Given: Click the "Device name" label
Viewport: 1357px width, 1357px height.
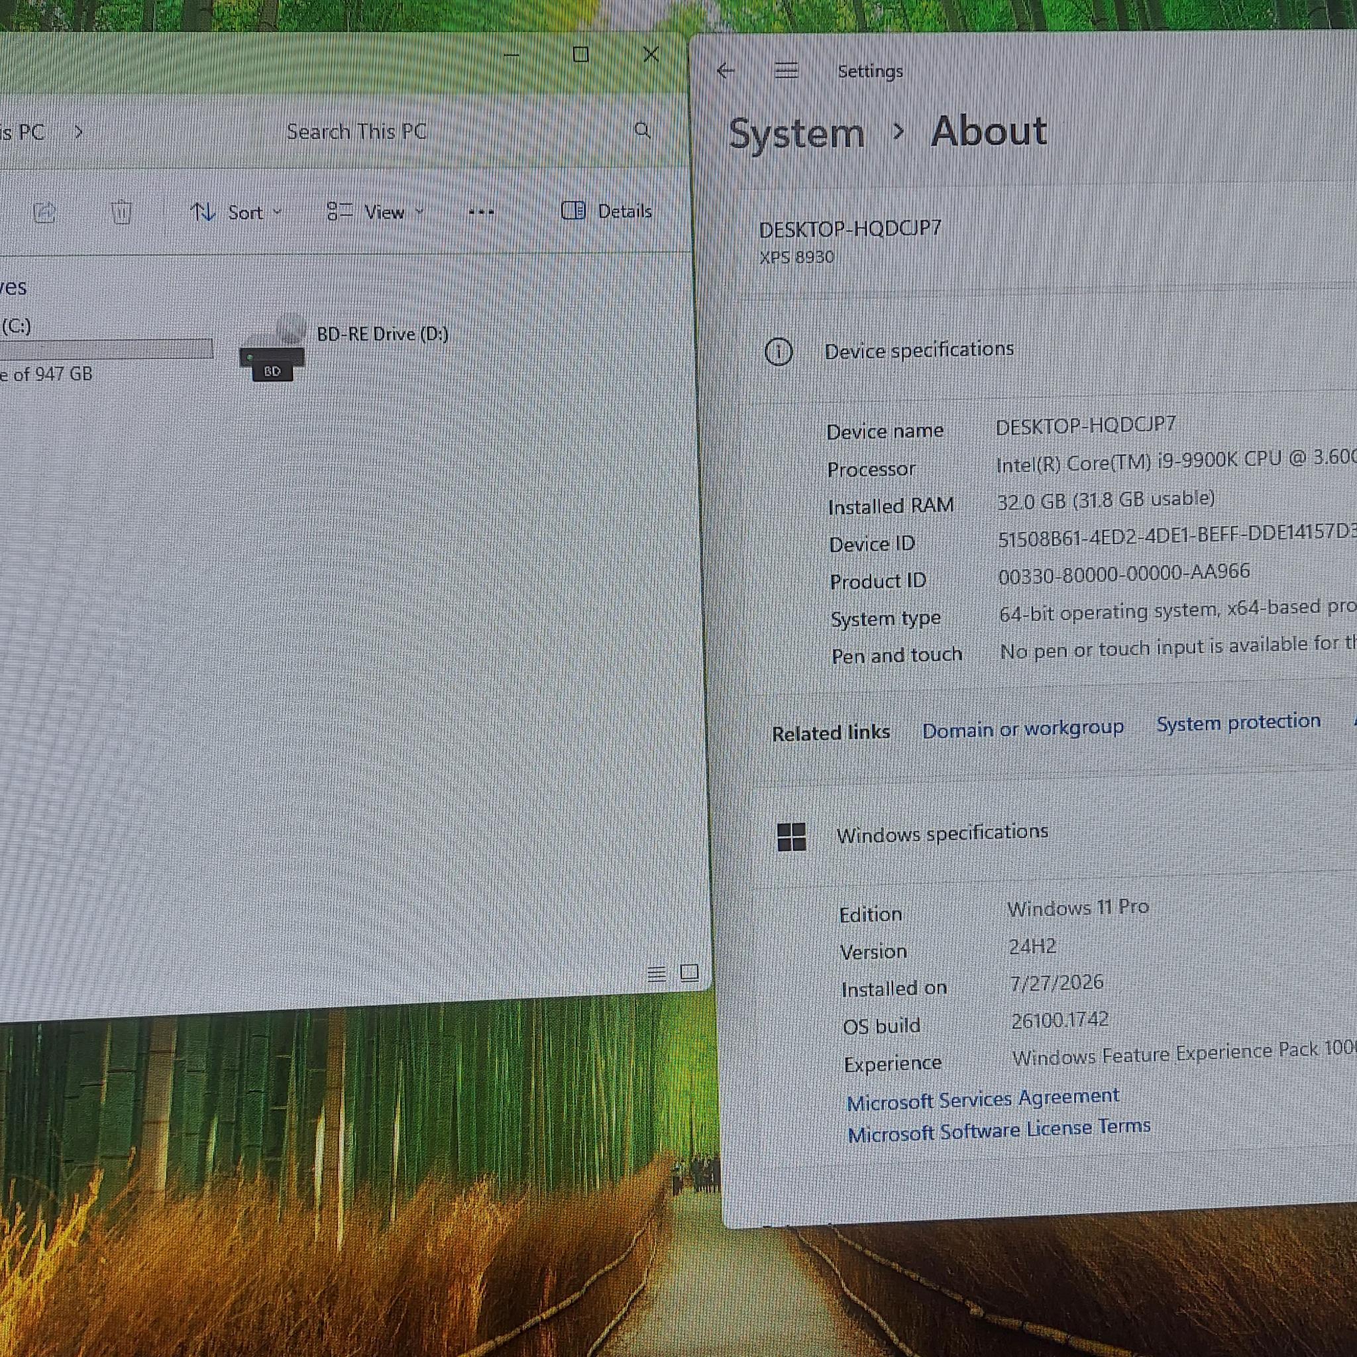Looking at the screenshot, I should [x=885, y=431].
